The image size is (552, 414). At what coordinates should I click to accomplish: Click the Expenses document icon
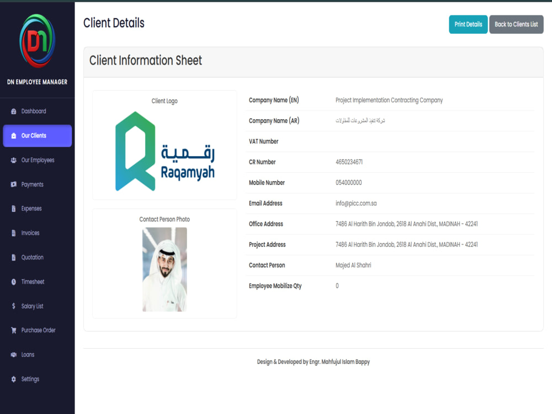14,209
